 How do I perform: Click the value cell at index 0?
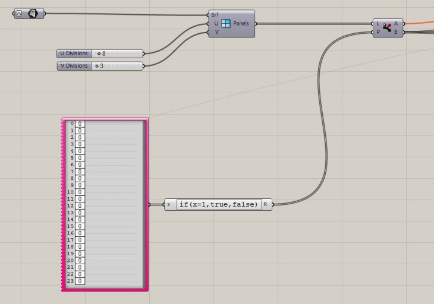click(80, 124)
